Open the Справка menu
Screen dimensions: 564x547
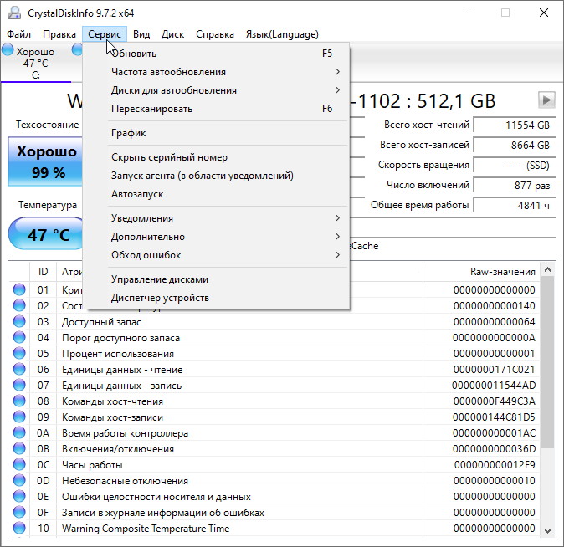215,34
